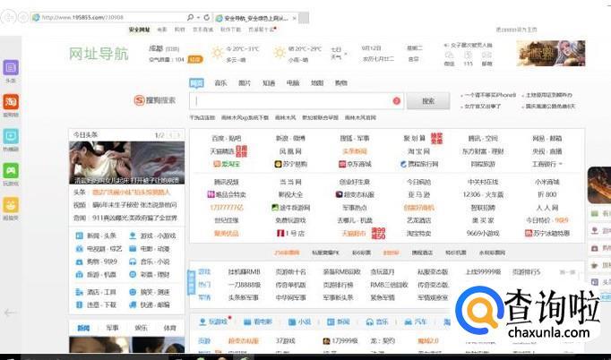Open the 百度·贴吧 link
The width and height of the screenshot is (611, 360).
[x=227, y=138]
